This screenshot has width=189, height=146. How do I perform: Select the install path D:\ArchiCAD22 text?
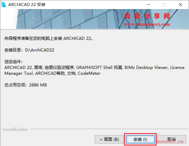coord(40,50)
